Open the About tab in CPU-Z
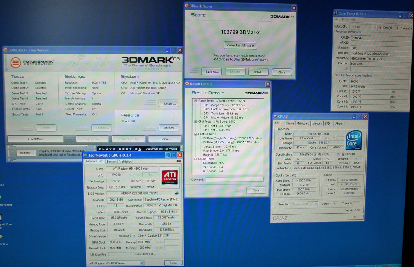 (x=339, y=123)
